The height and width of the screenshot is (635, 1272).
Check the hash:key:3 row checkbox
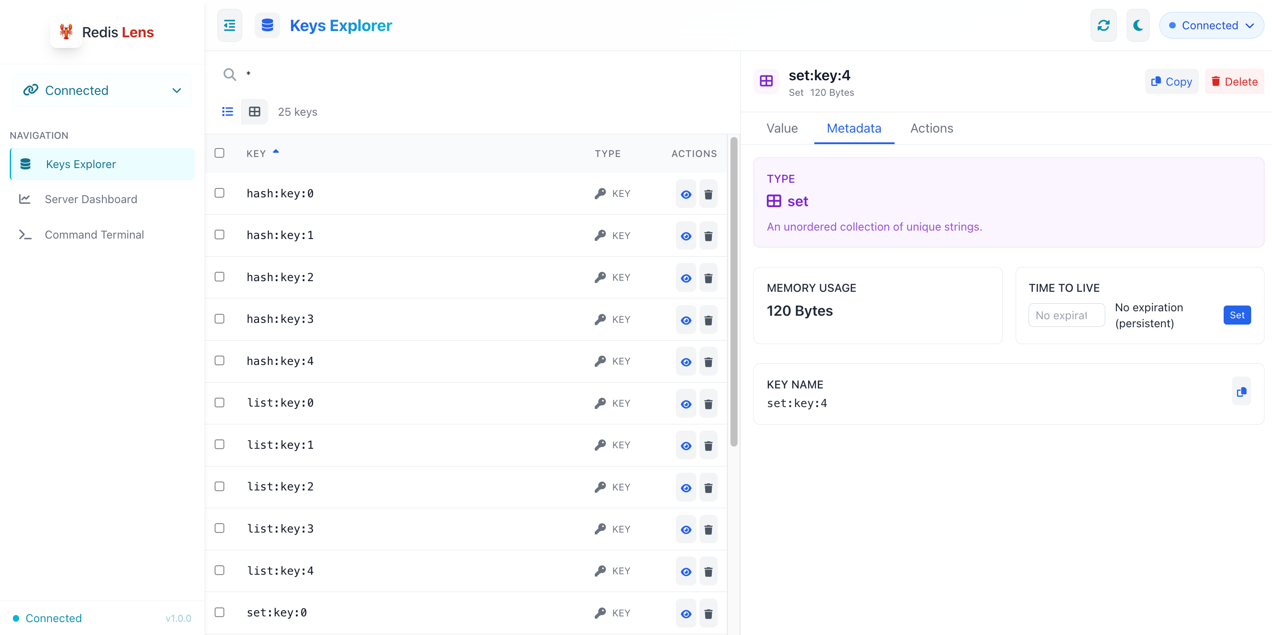[219, 319]
